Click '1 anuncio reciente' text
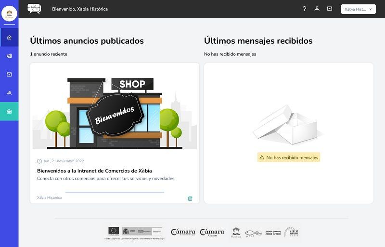The image size is (385, 247). (x=49, y=54)
